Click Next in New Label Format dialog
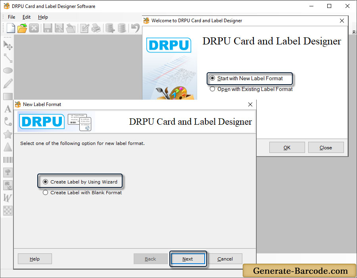 (188, 259)
